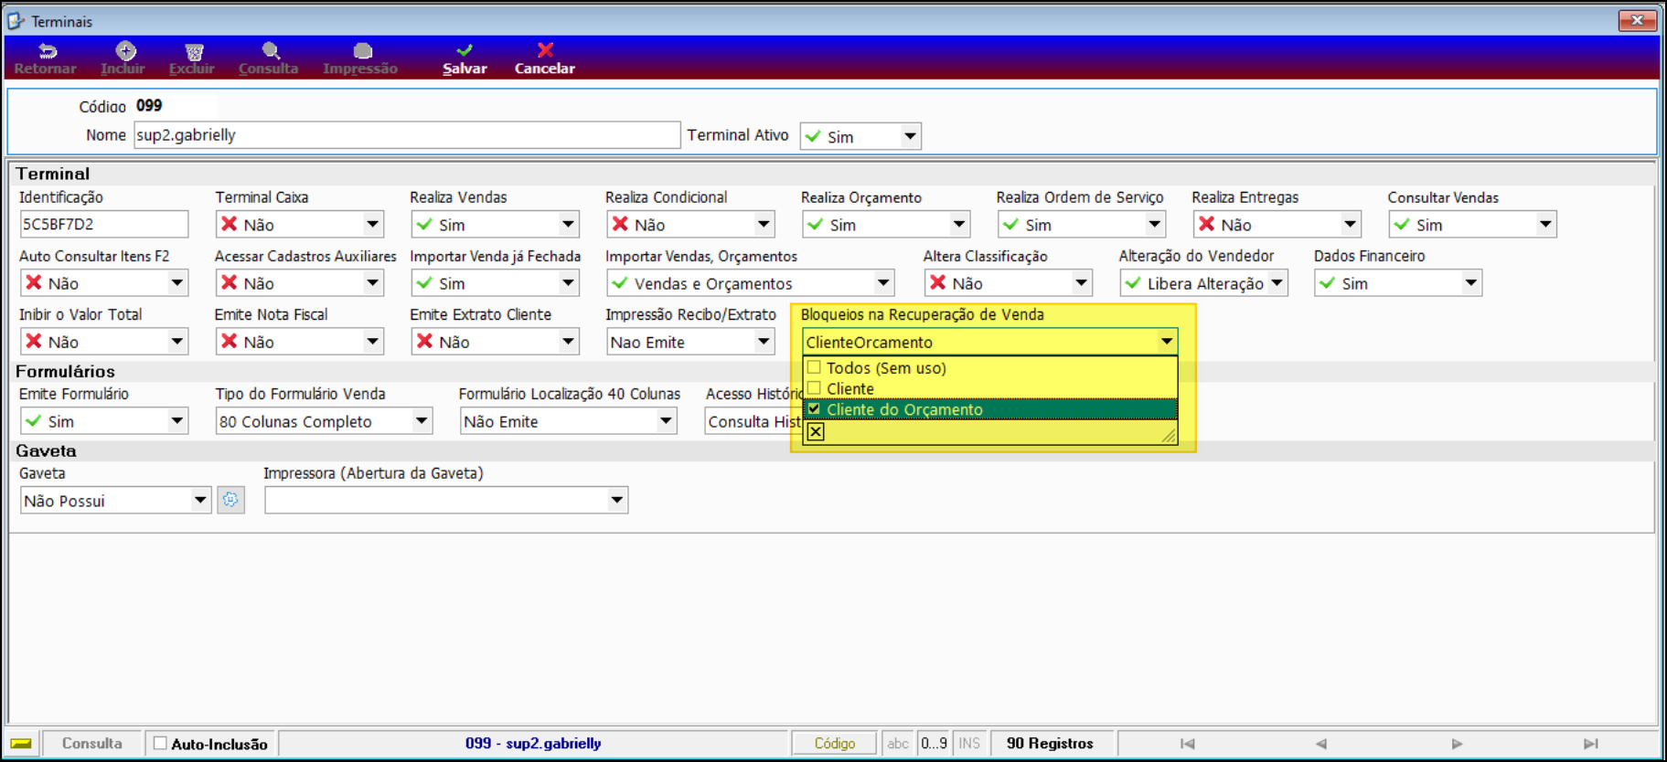
Task: Click the gear icon next to Gaveta
Action: coord(230,500)
